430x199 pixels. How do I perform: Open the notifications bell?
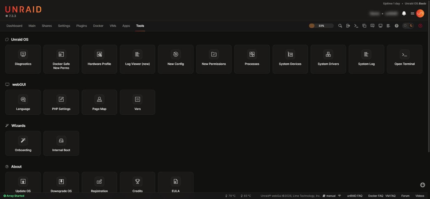point(404,13)
